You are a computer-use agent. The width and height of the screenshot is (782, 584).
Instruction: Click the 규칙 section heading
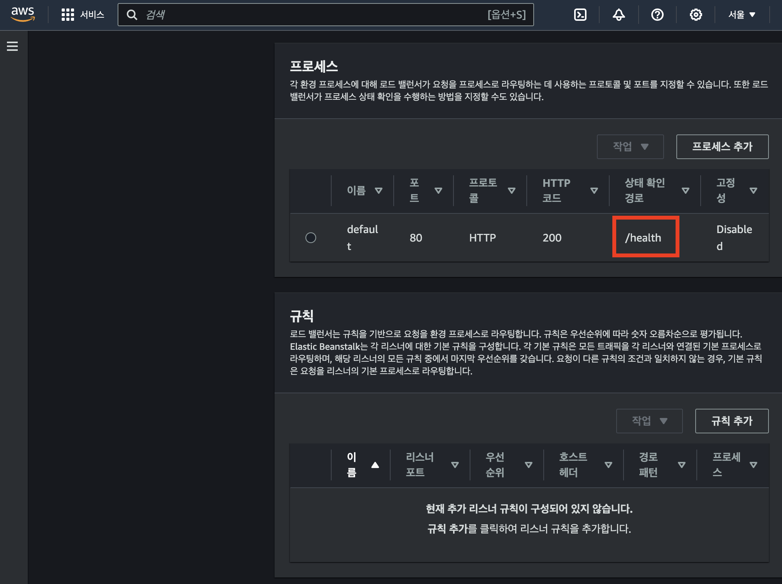(302, 316)
